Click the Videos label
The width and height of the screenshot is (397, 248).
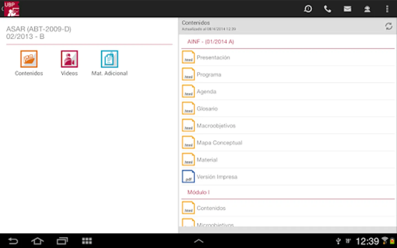click(69, 73)
